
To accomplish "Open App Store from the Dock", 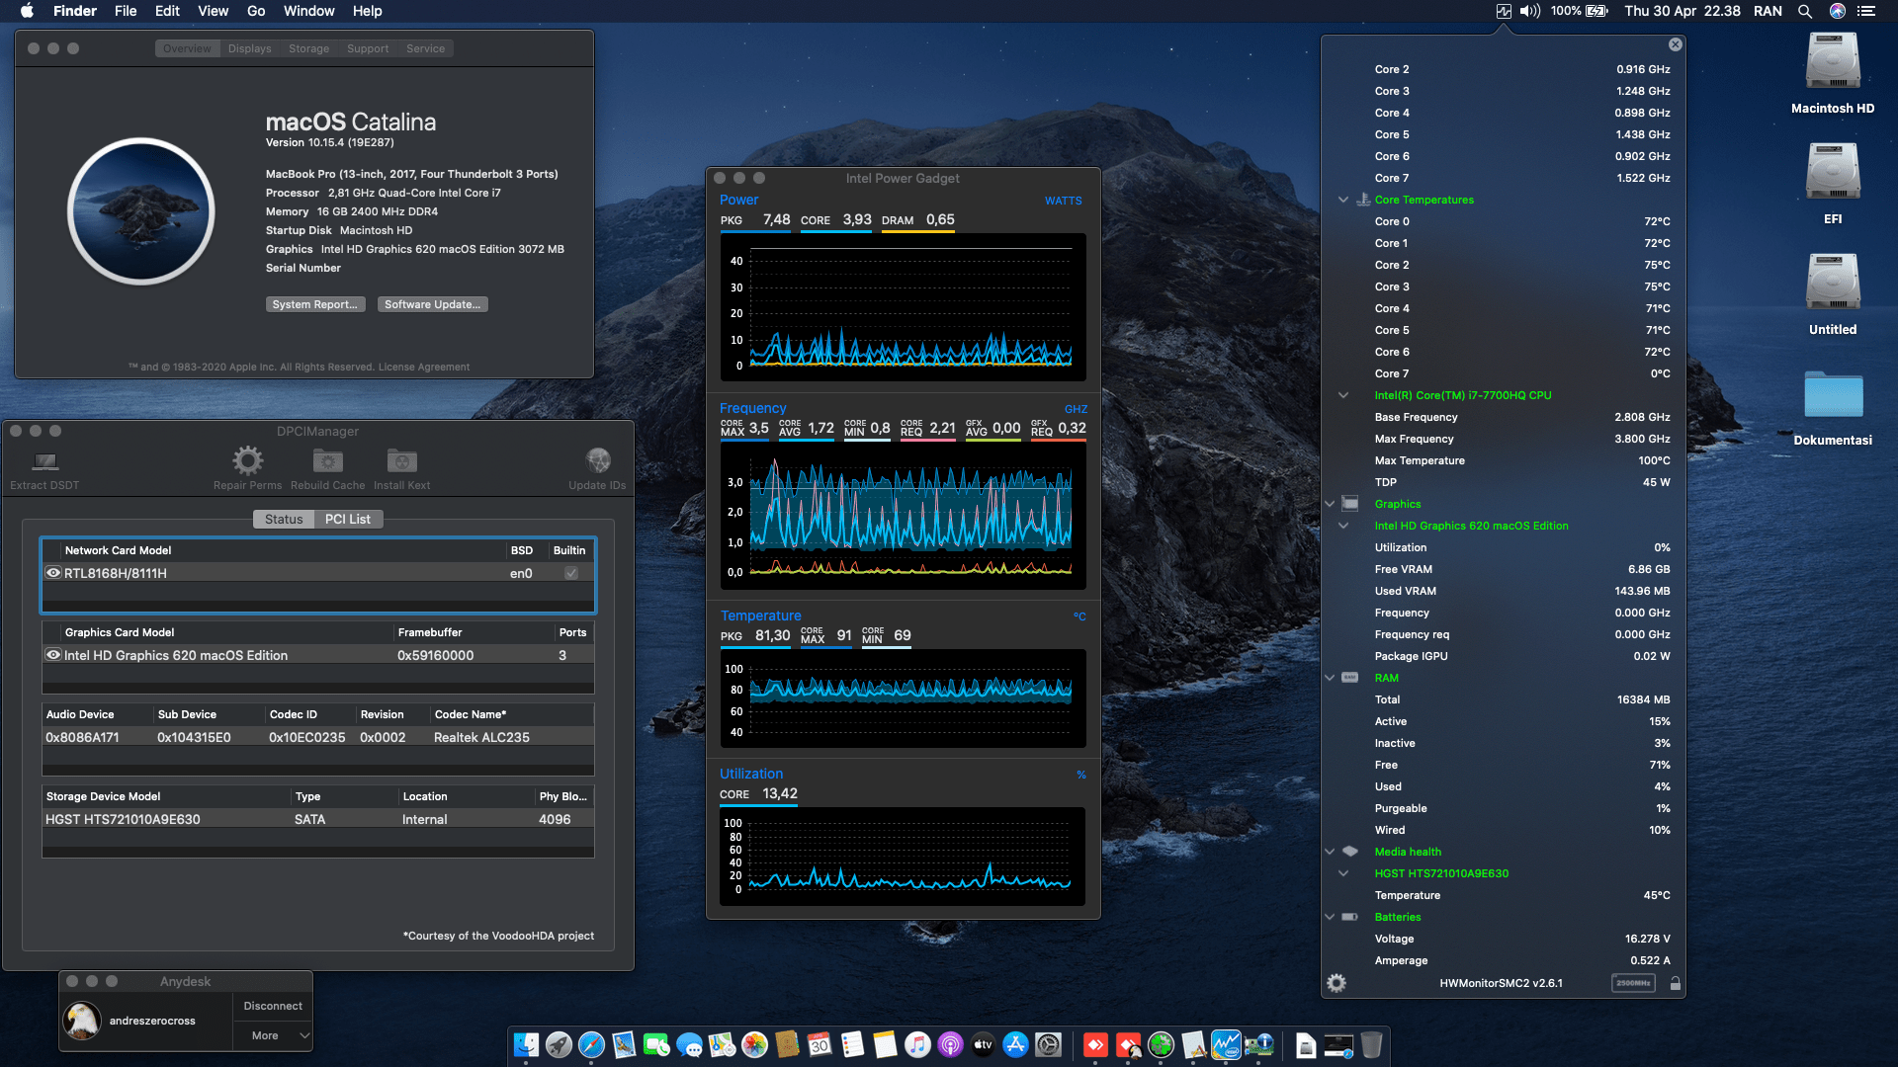I will point(1015,1044).
